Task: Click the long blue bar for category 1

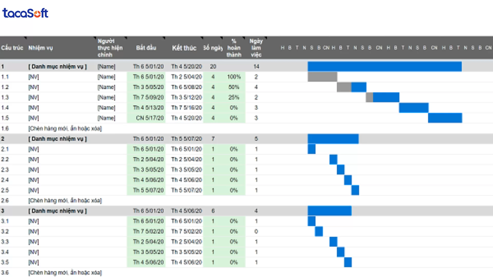Action: [384, 66]
